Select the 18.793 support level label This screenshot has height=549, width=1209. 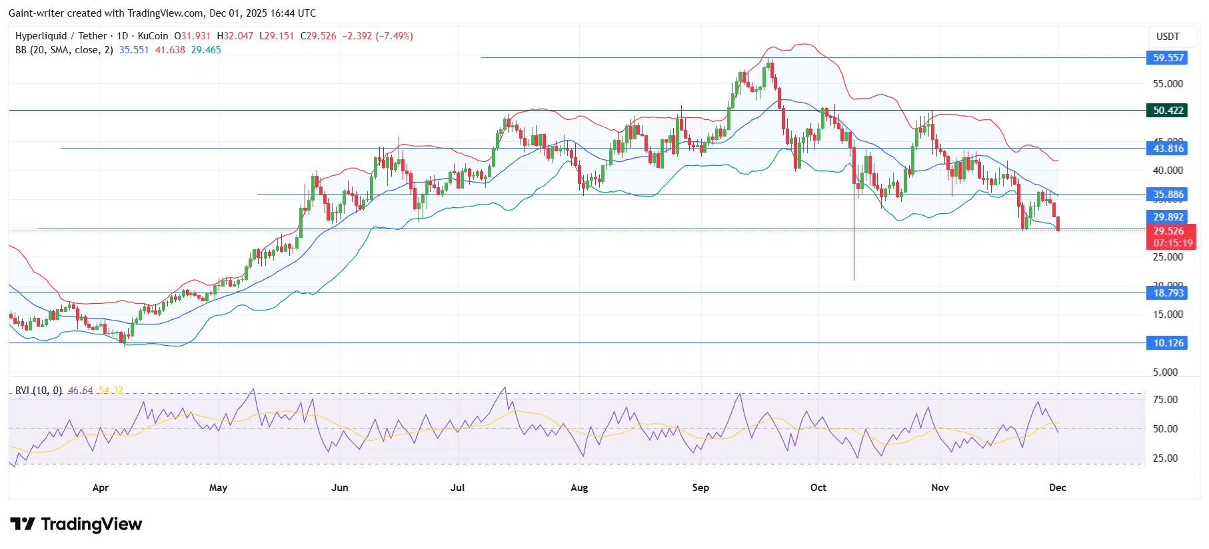tap(1168, 293)
